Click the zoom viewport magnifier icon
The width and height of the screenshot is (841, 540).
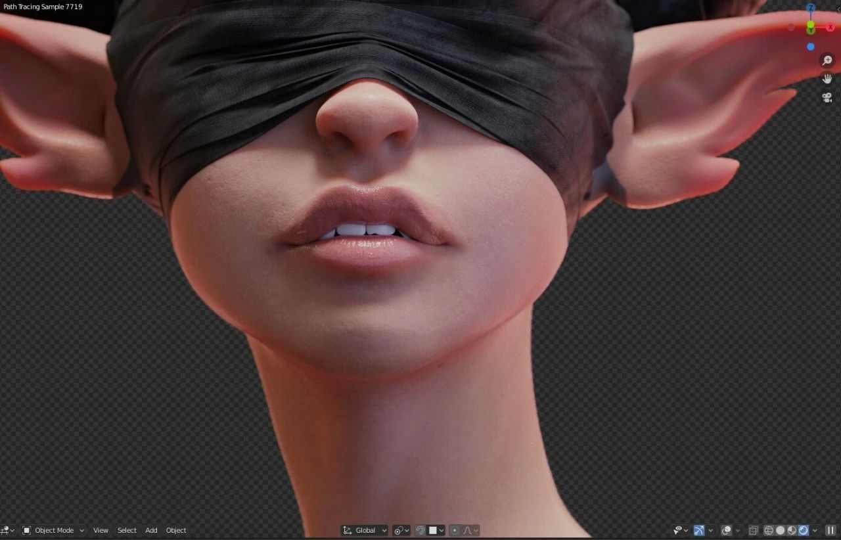pyautogui.click(x=827, y=60)
